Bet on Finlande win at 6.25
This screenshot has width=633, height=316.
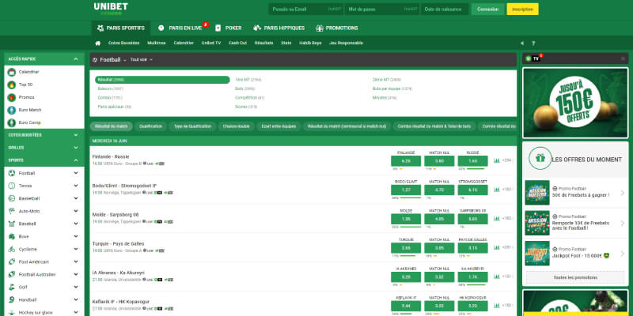(406, 161)
